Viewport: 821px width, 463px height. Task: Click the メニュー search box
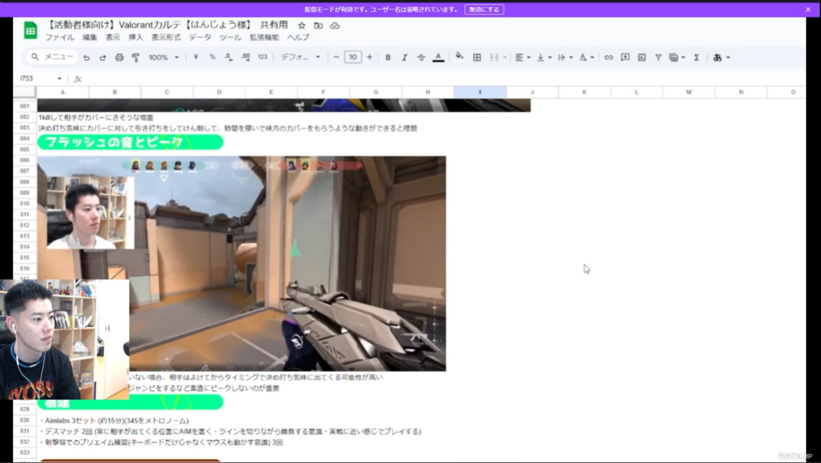pos(51,57)
